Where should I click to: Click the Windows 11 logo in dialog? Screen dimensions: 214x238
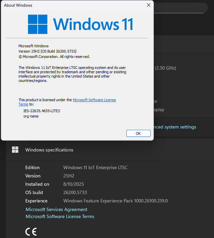click(x=80, y=24)
